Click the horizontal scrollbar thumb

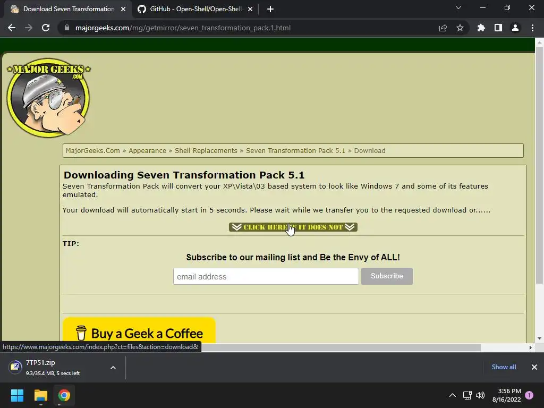341,347
